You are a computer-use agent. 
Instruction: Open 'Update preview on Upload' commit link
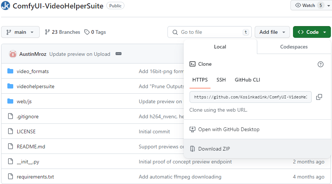coord(80,54)
